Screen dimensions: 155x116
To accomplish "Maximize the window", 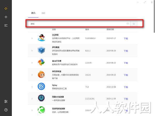I will pyautogui.click(x=145, y=2).
